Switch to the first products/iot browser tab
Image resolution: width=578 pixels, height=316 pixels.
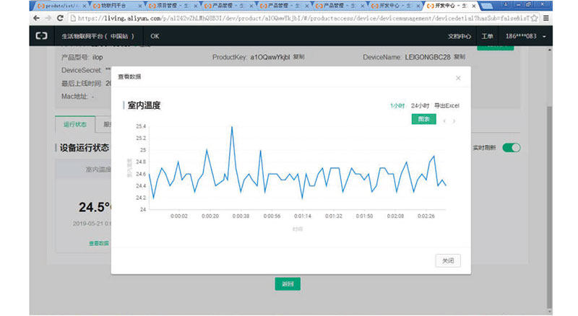tap(61, 6)
